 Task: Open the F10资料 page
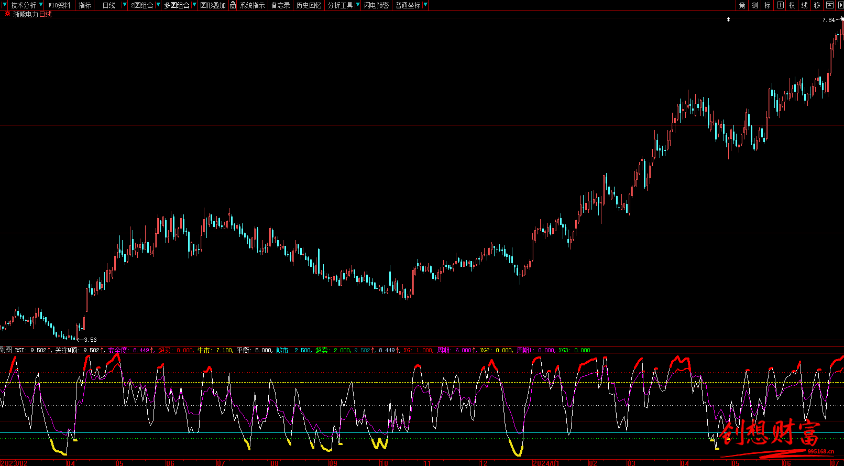pos(59,5)
